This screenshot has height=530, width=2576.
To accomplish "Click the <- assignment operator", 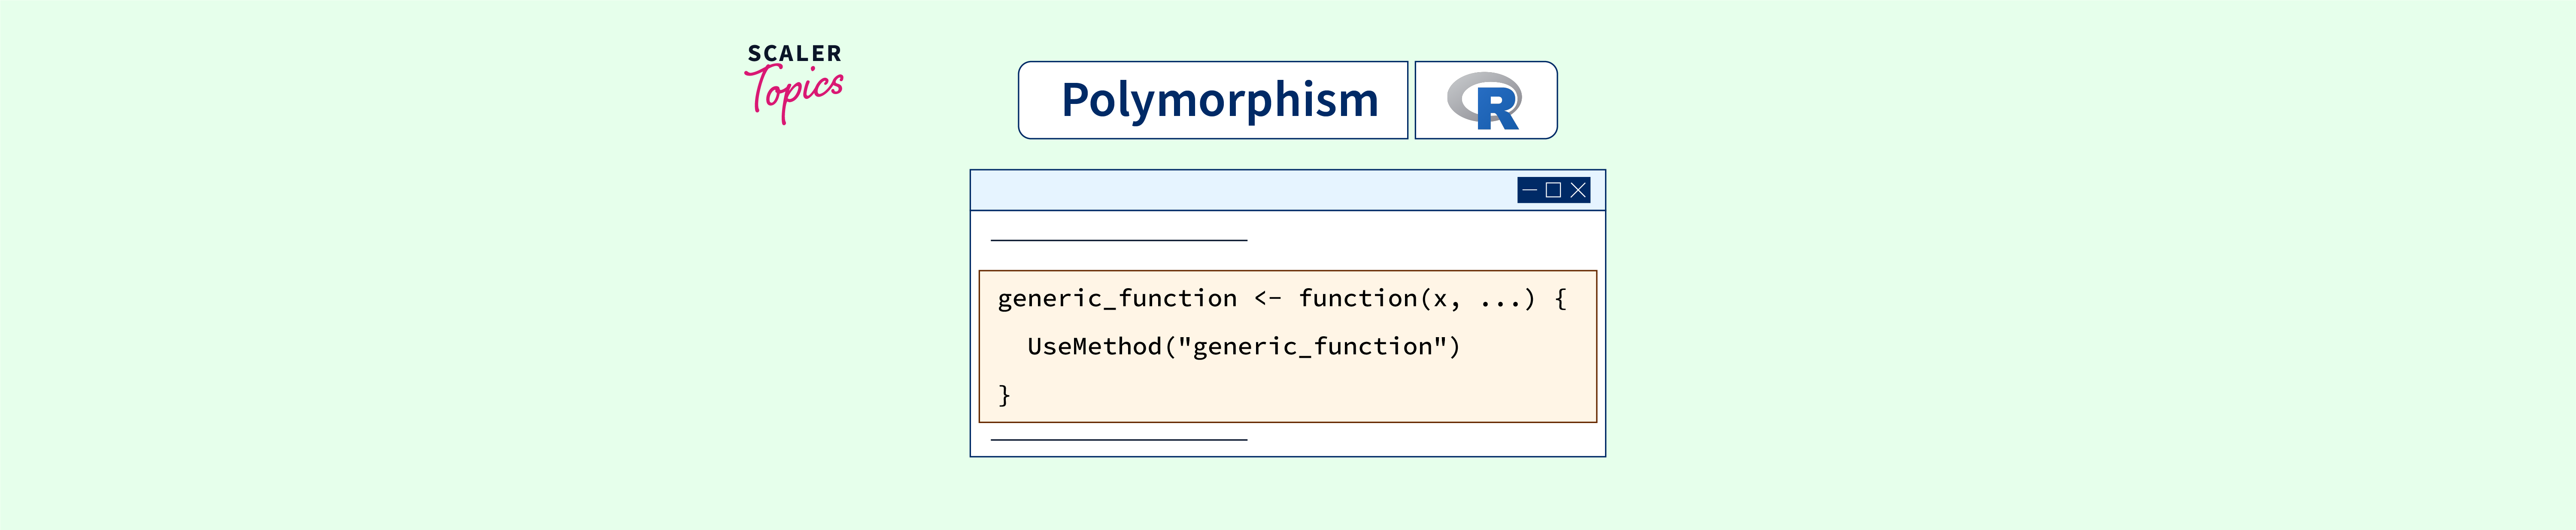I will pos(1267,299).
